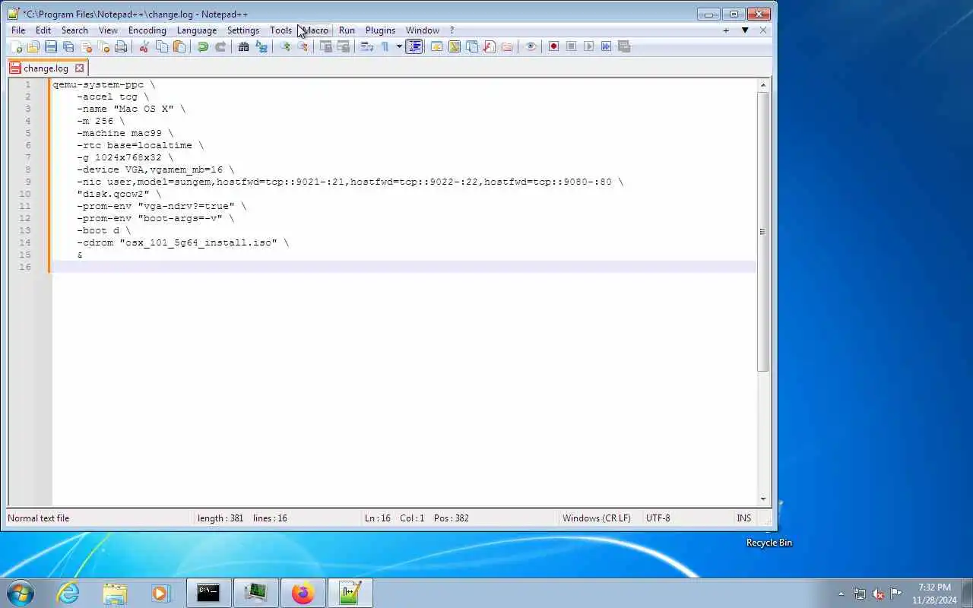This screenshot has width=973, height=608.
Task: Open the Document List panel icon
Action: (472, 46)
